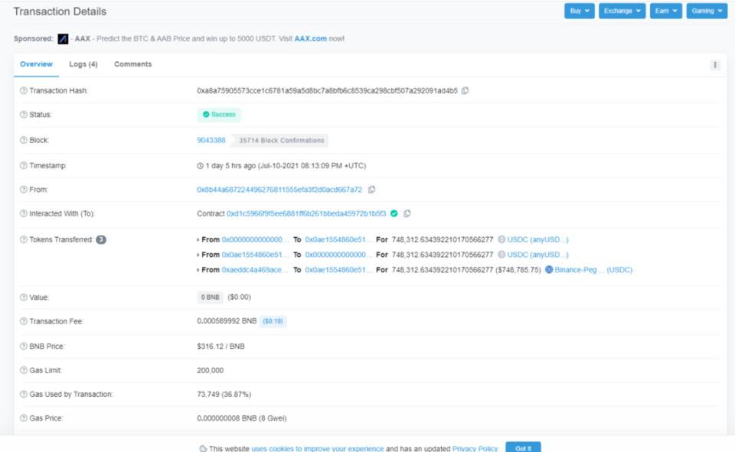Open the From address 0x8b44a6 link

279,189
